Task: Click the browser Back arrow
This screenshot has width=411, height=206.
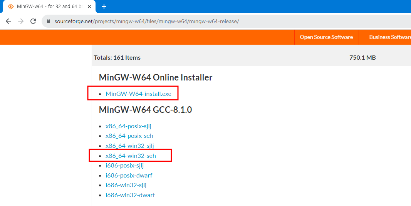Action: (x=8, y=21)
